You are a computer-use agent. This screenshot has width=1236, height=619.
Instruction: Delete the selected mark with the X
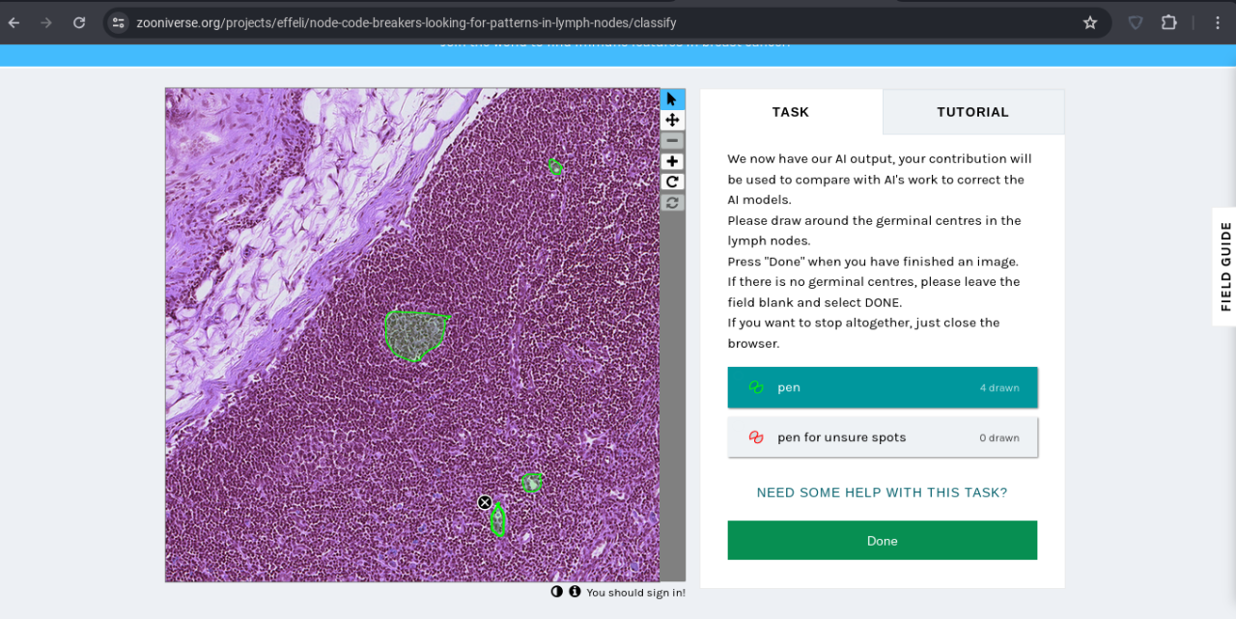pyautogui.click(x=485, y=502)
